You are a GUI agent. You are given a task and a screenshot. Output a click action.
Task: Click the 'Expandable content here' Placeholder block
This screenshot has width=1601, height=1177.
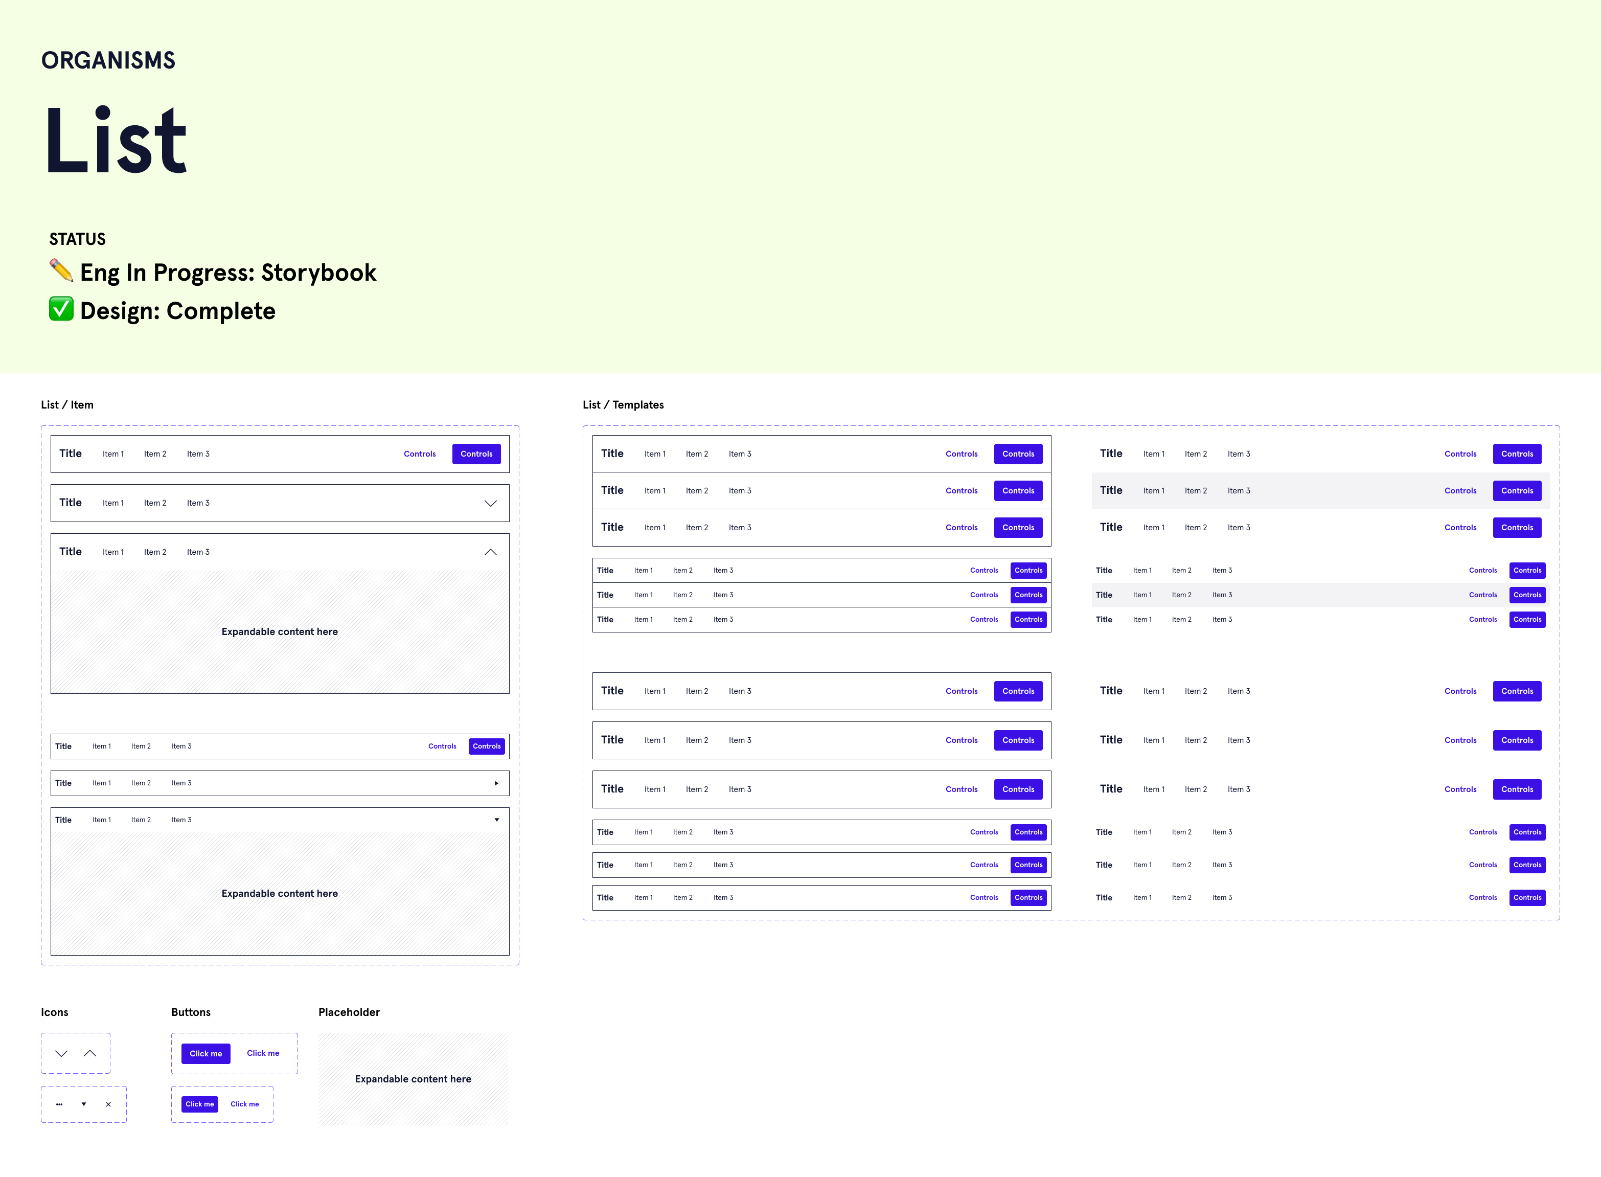pos(413,1079)
